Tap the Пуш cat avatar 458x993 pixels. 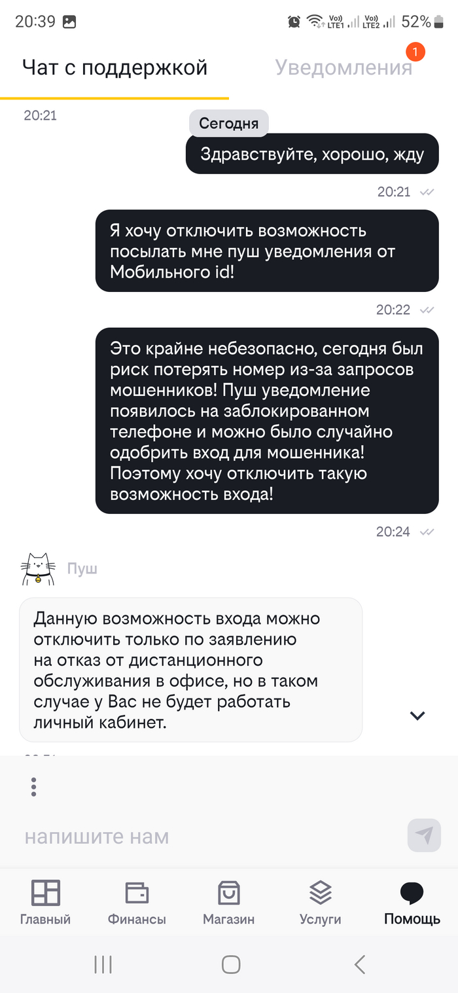click(38, 569)
